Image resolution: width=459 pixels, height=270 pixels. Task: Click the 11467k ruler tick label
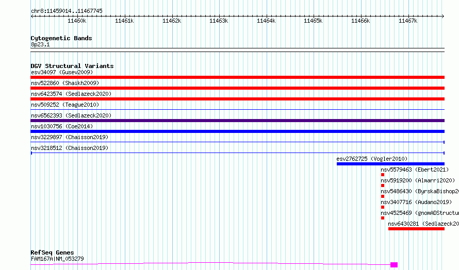point(408,21)
